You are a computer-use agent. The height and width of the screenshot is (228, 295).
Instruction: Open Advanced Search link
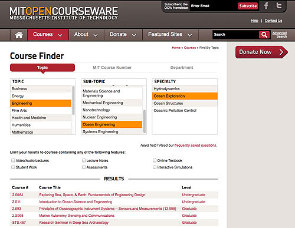coord(280,35)
